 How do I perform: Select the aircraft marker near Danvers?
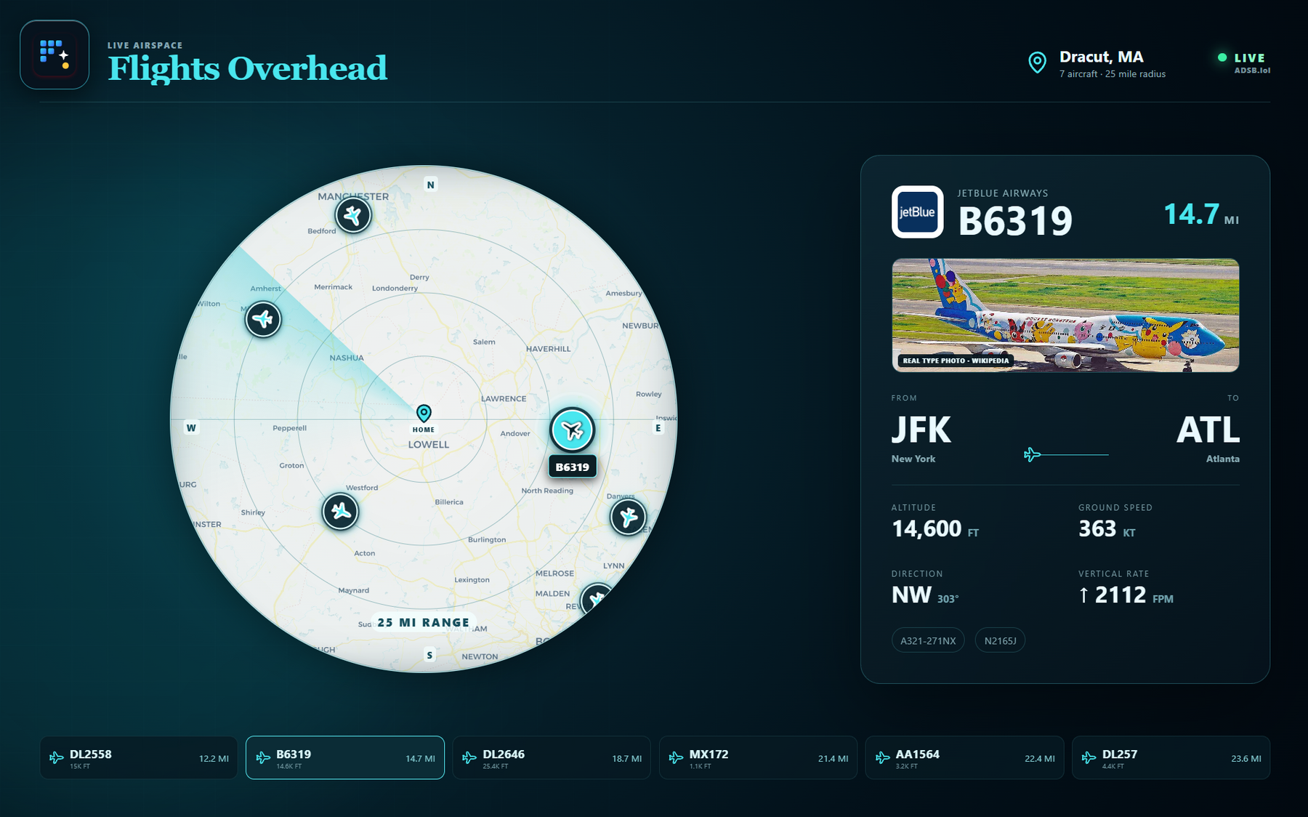click(x=628, y=517)
